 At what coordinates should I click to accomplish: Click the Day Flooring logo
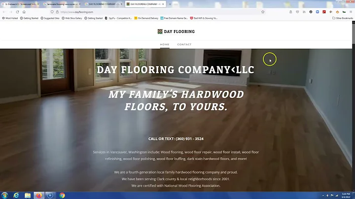(176, 32)
